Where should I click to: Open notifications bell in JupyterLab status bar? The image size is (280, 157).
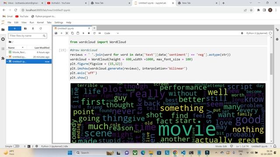275,146
